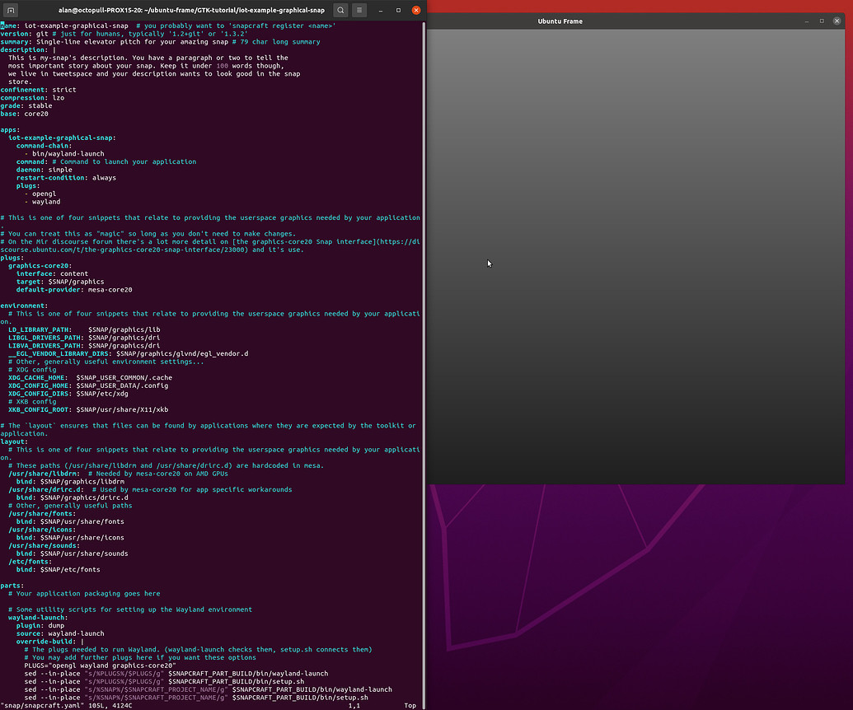The height and width of the screenshot is (710, 853).
Task: Click the environment: section header
Action: pos(21,306)
